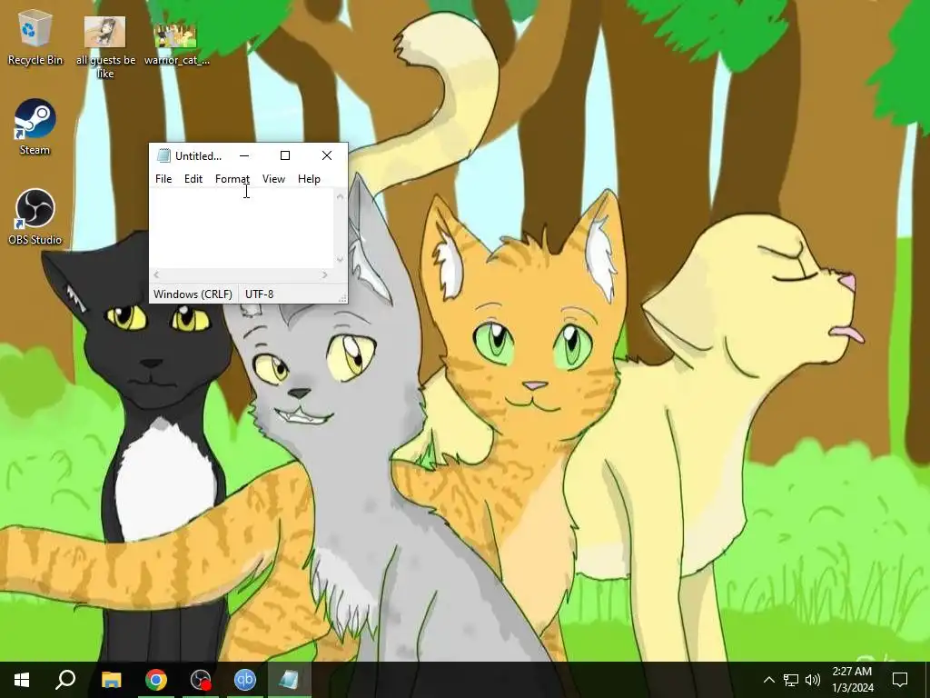
Task: Select the 'all guests be like' desktop file
Action: (x=105, y=47)
